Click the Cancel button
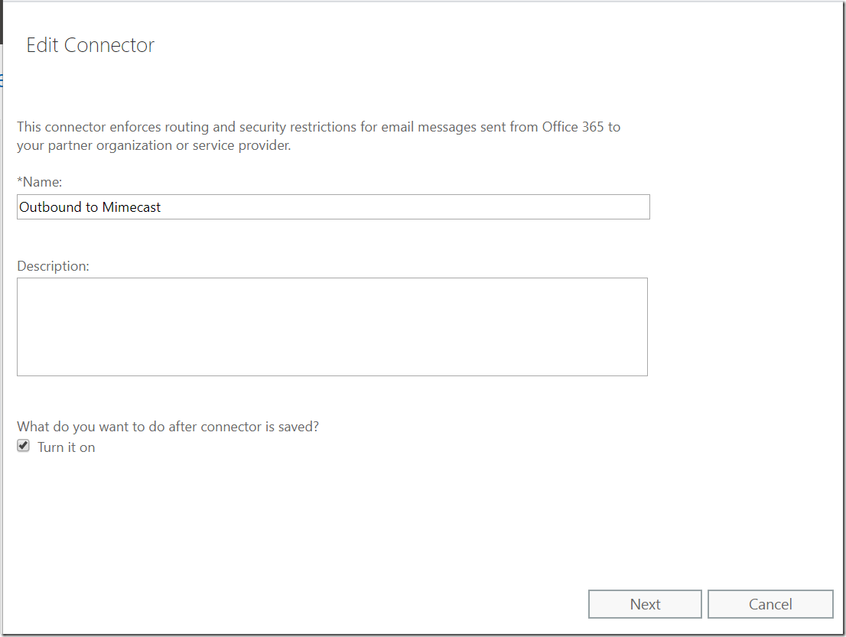The image size is (846, 637). (770, 604)
